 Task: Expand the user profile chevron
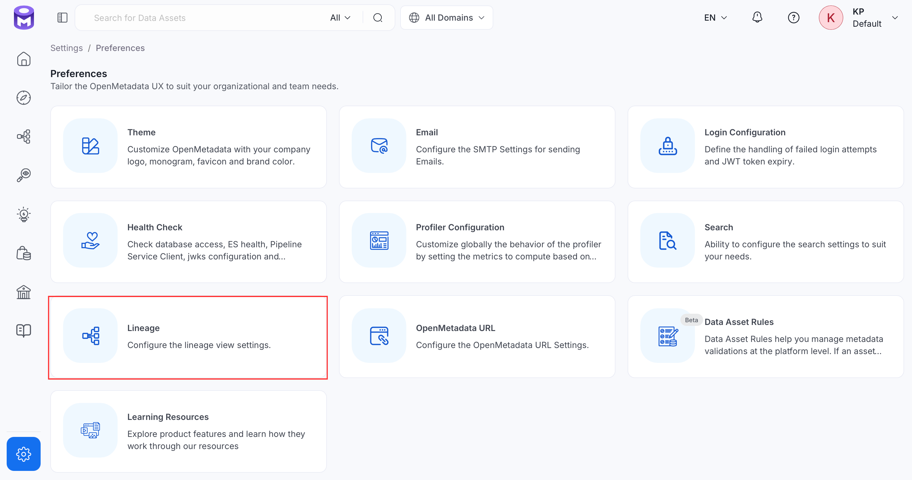coord(895,18)
